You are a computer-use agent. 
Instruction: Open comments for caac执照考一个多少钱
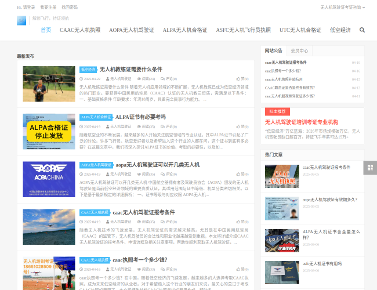pos(169,269)
